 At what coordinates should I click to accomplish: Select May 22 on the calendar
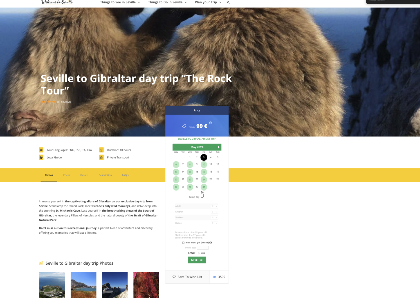[190, 180]
